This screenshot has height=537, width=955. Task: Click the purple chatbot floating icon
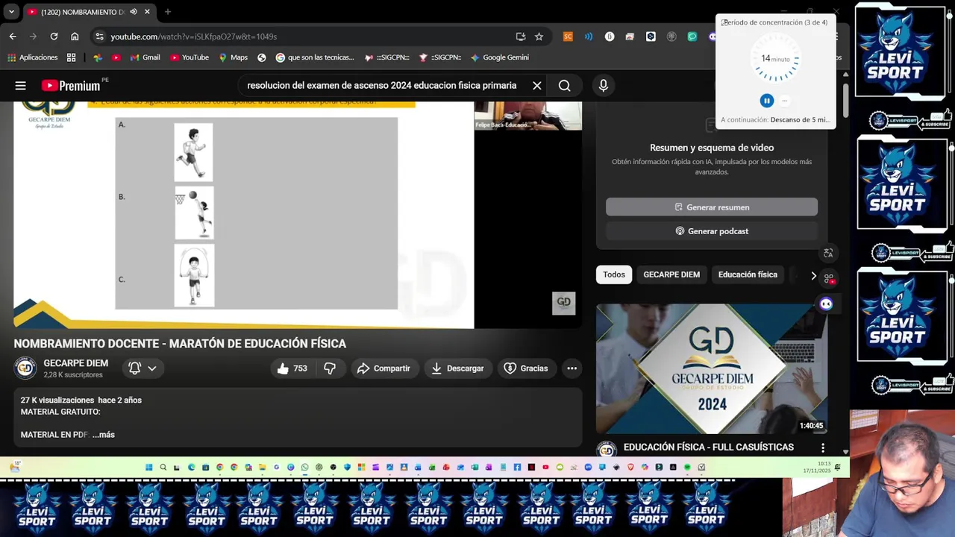tap(826, 304)
